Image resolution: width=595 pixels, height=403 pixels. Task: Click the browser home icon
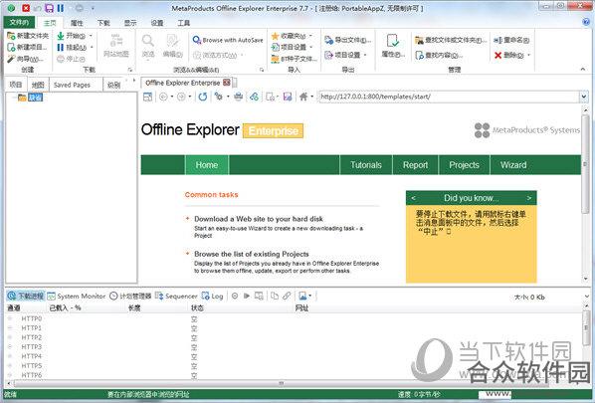coord(303,97)
